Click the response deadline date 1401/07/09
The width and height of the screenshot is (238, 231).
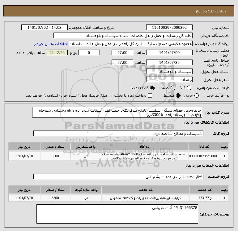click(169, 52)
